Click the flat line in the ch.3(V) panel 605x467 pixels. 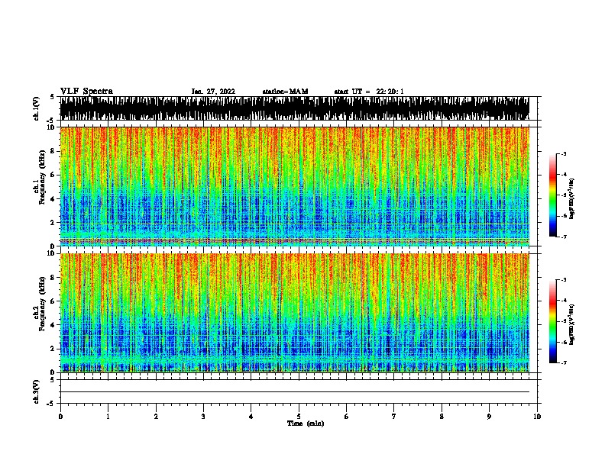295,392
